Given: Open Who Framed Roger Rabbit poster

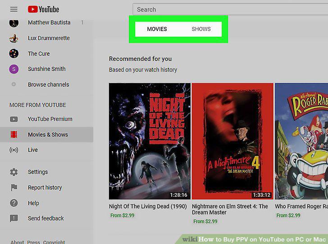Looking at the screenshot, I should tap(301, 141).
